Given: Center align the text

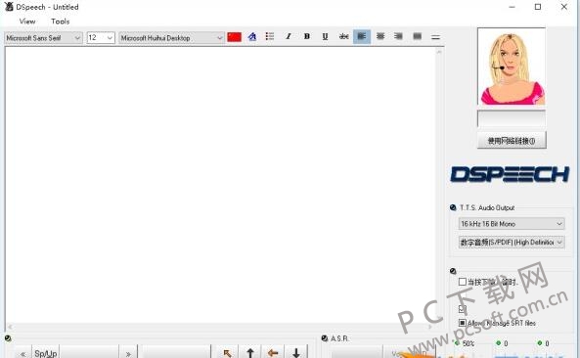Looking at the screenshot, I should point(380,36).
